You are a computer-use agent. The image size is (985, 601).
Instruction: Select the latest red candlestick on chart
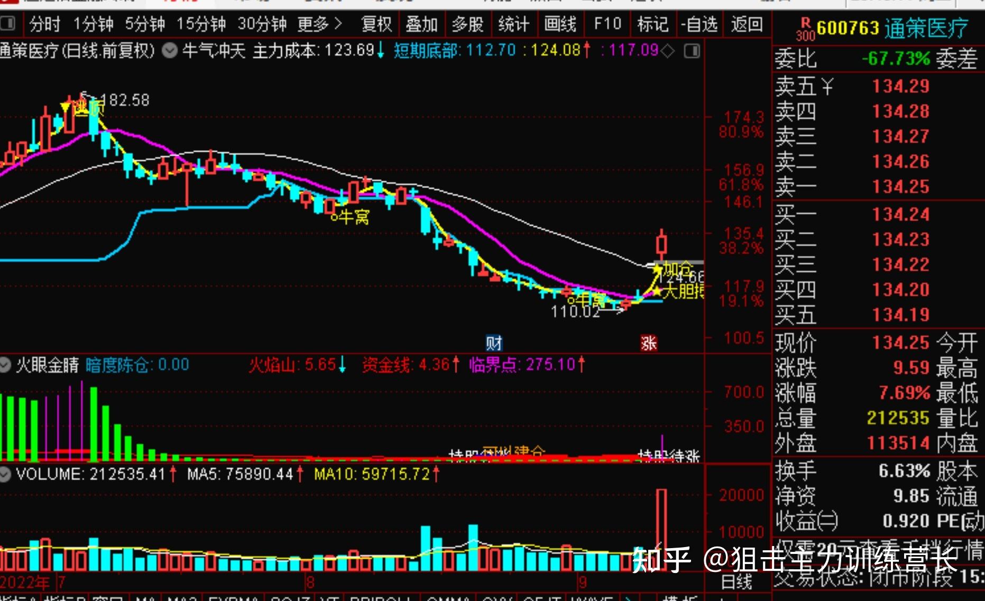[x=661, y=245]
